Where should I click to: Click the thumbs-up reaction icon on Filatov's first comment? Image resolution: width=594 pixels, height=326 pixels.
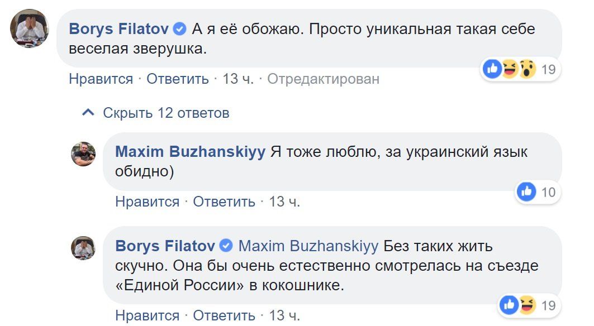tap(491, 69)
